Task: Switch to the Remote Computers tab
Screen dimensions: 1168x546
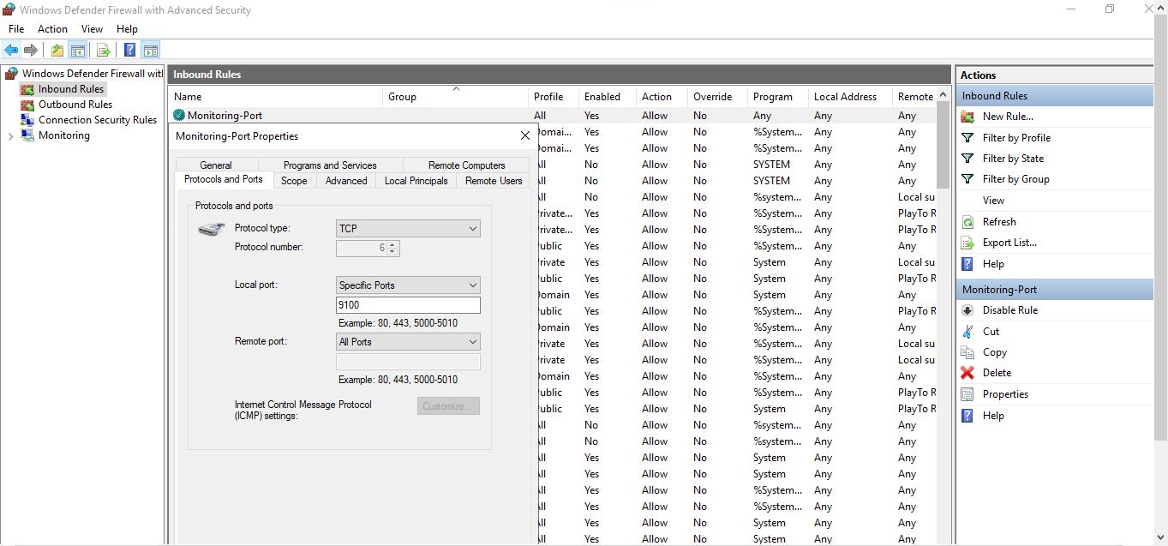Action: pyautogui.click(x=466, y=165)
